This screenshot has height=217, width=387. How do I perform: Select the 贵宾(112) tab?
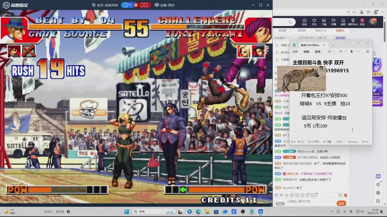321,30
